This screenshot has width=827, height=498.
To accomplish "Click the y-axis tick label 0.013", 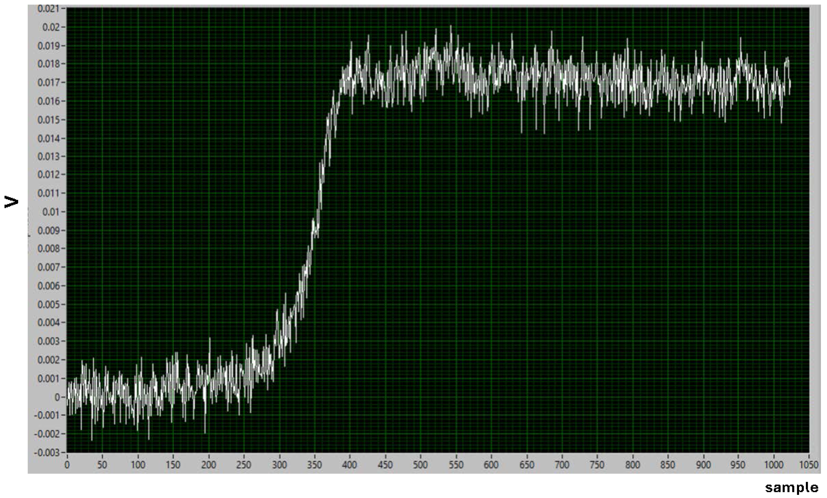I will coord(49,157).
